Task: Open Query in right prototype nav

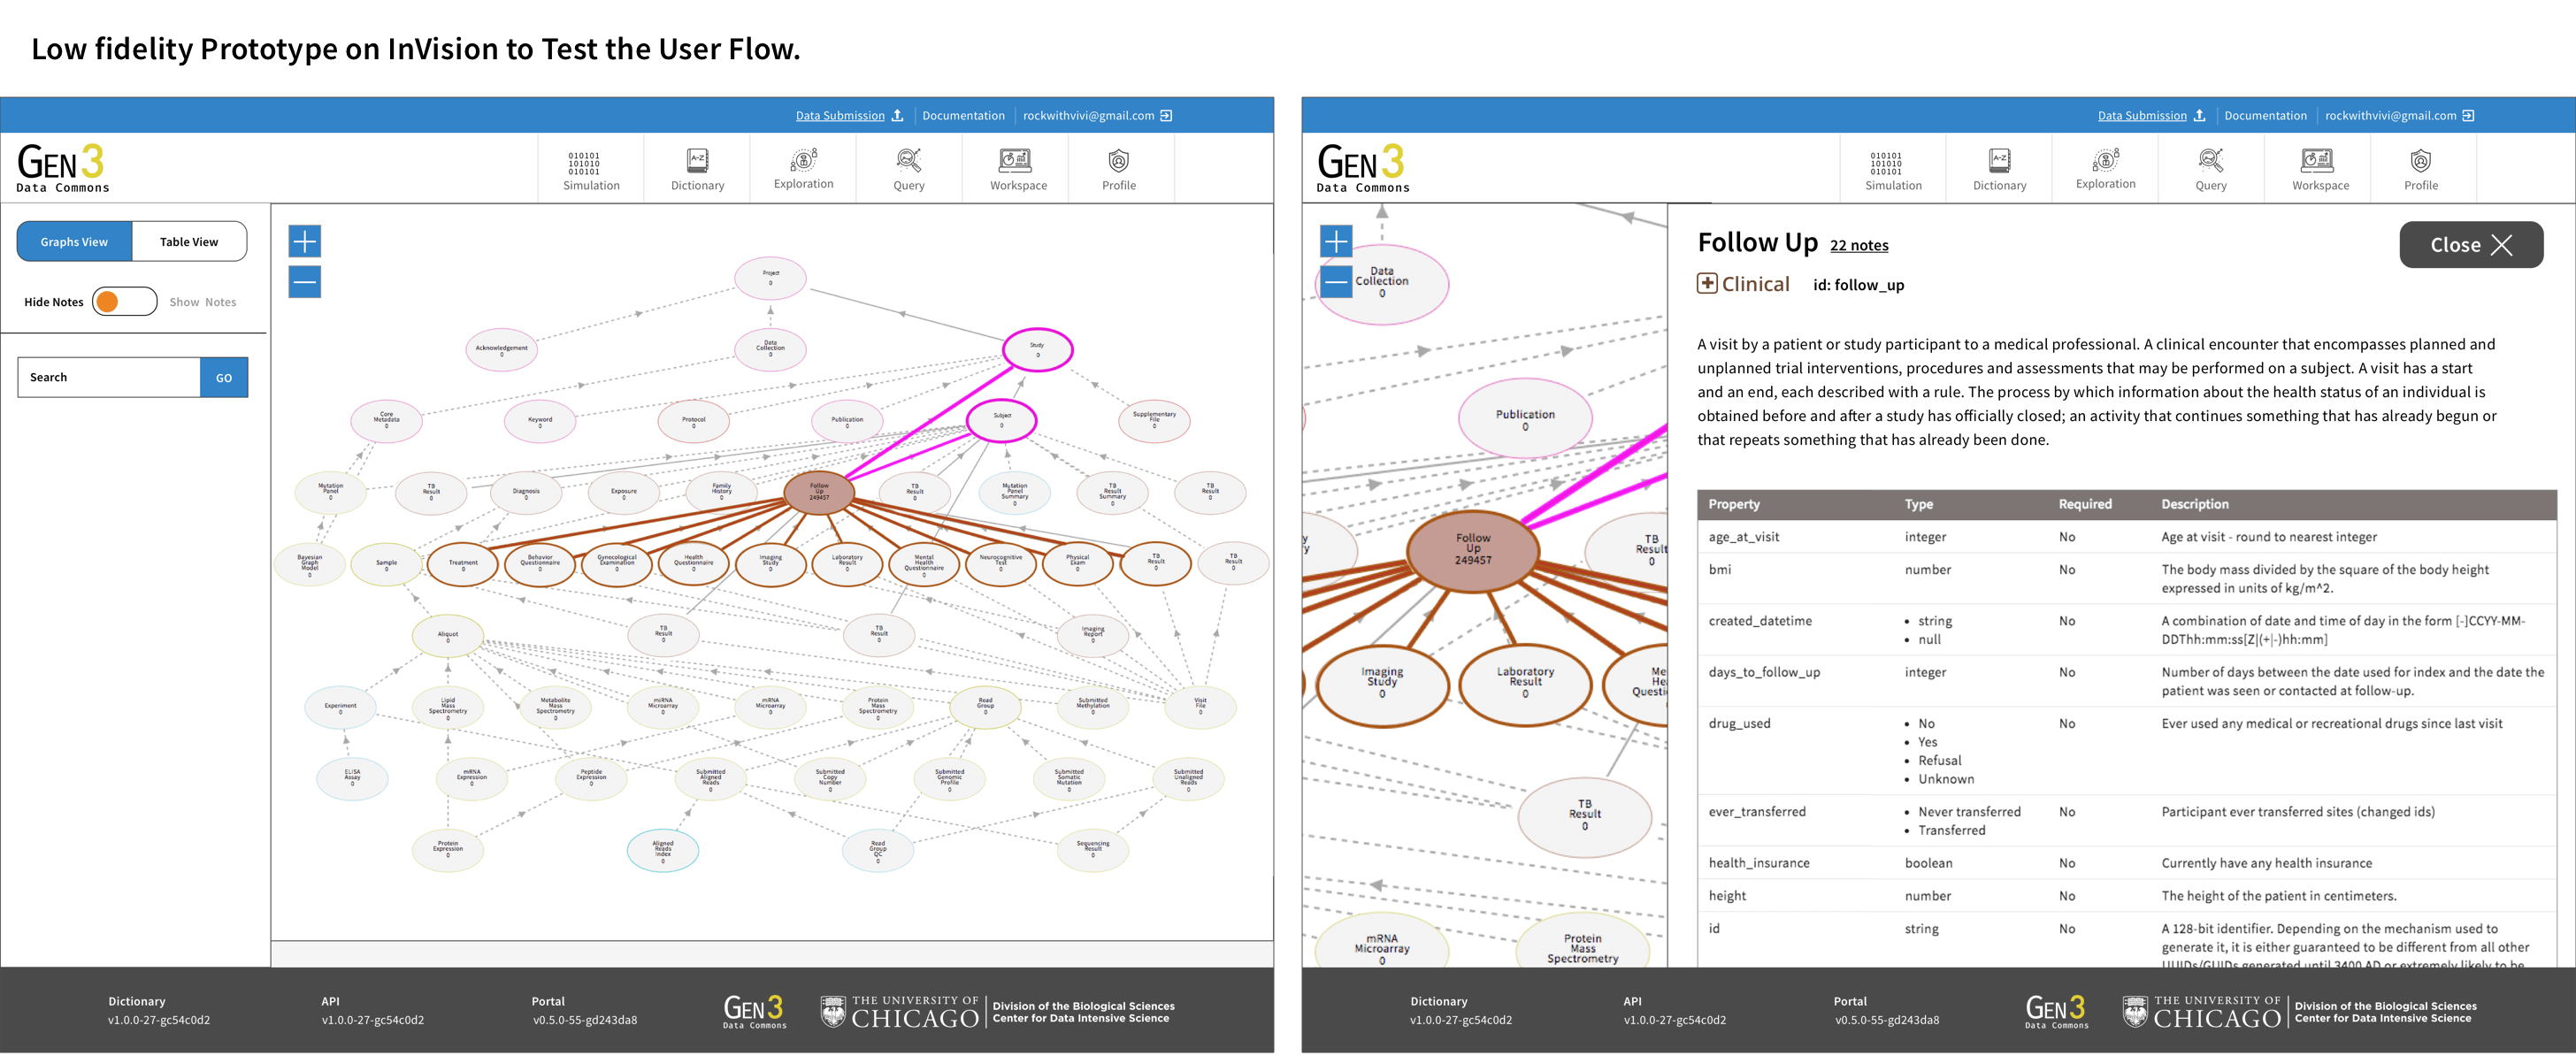Action: 2211,169
